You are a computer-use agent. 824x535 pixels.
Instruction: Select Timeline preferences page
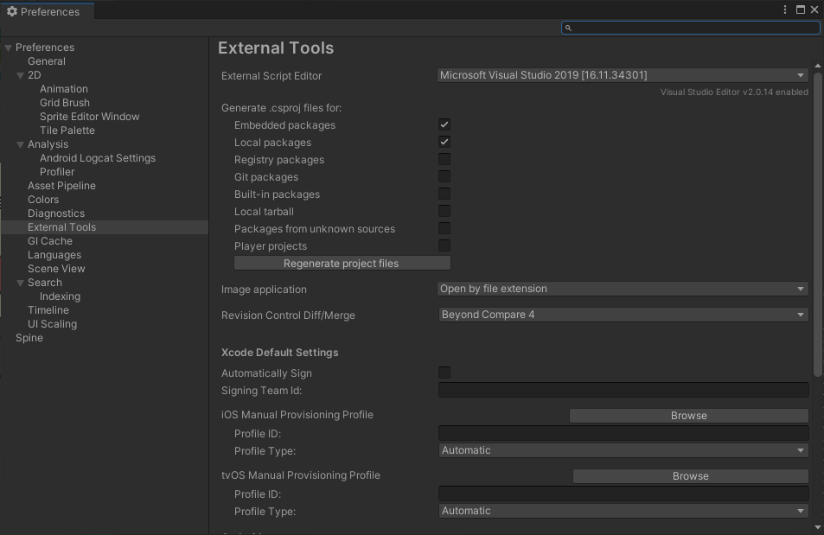[x=48, y=310]
